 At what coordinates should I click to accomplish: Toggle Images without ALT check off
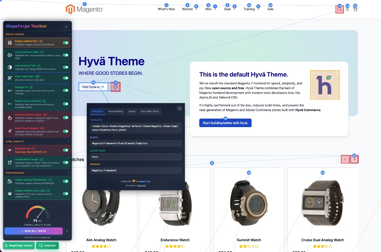tap(65, 43)
